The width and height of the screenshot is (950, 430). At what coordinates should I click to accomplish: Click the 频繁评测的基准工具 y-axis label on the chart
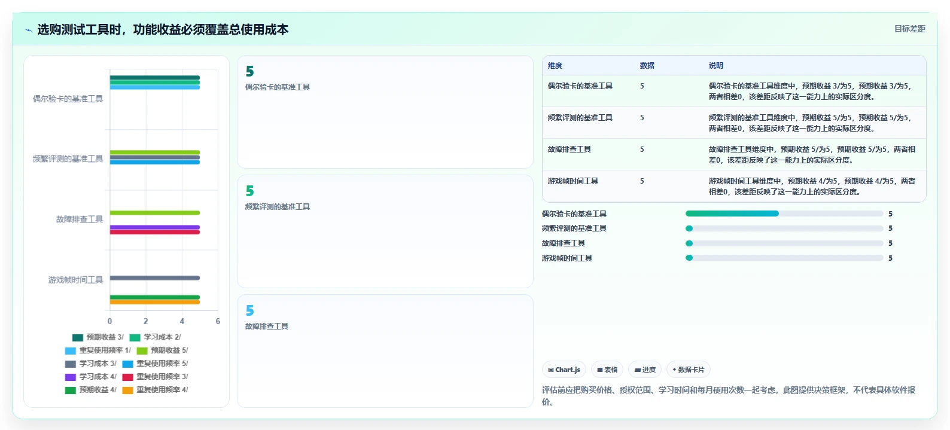click(x=68, y=159)
